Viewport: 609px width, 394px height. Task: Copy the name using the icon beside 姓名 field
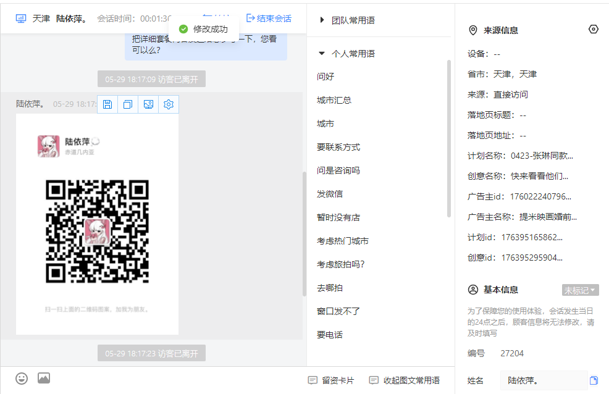[594, 380]
